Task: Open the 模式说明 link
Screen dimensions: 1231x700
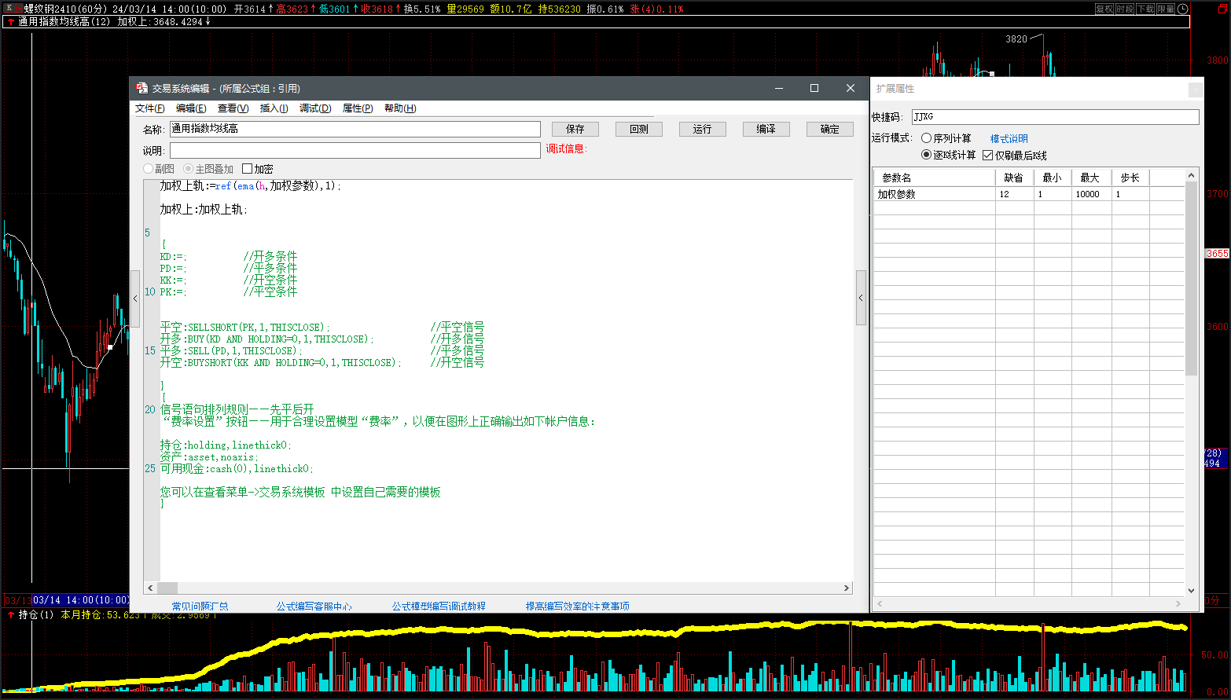Action: coord(1009,138)
